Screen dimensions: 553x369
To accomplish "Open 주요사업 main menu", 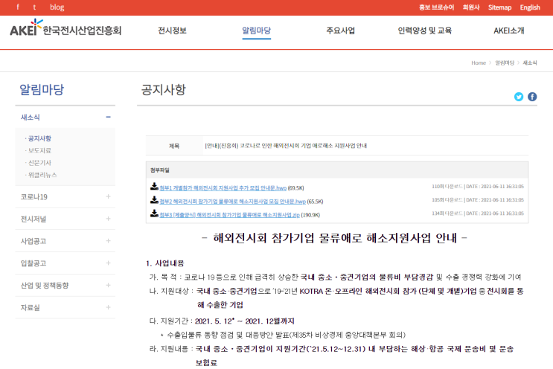I will pos(340,31).
